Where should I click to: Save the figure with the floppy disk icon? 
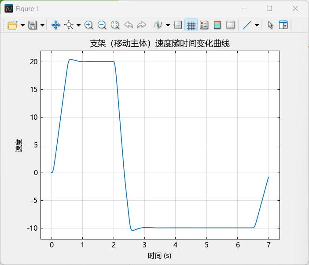pos(33,25)
